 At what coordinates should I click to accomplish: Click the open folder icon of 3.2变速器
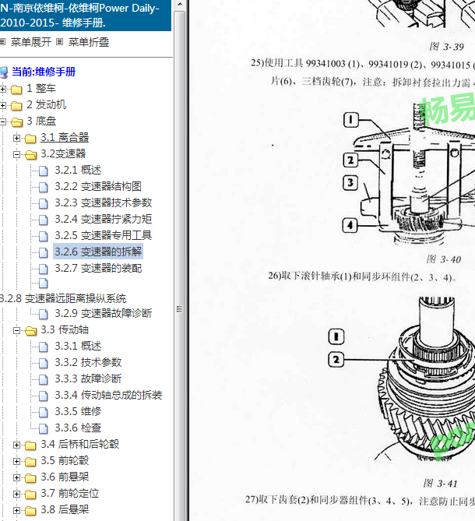pyautogui.click(x=31, y=155)
